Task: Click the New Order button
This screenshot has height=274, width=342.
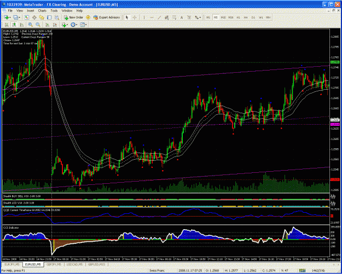Action: 73,18
